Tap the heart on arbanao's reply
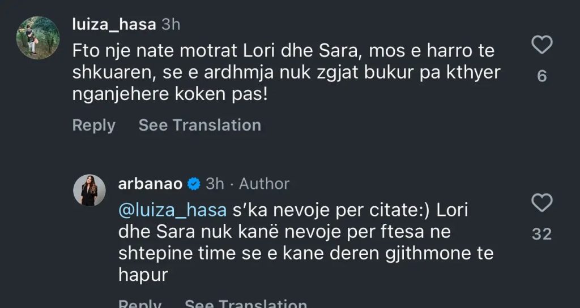580x308 pixels. coord(542,202)
